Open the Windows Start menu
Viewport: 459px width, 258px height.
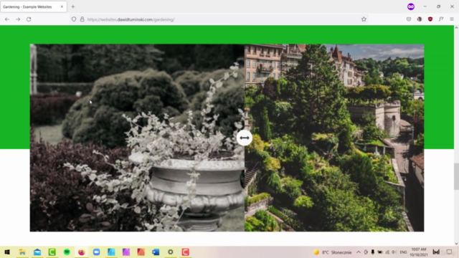tap(7, 252)
